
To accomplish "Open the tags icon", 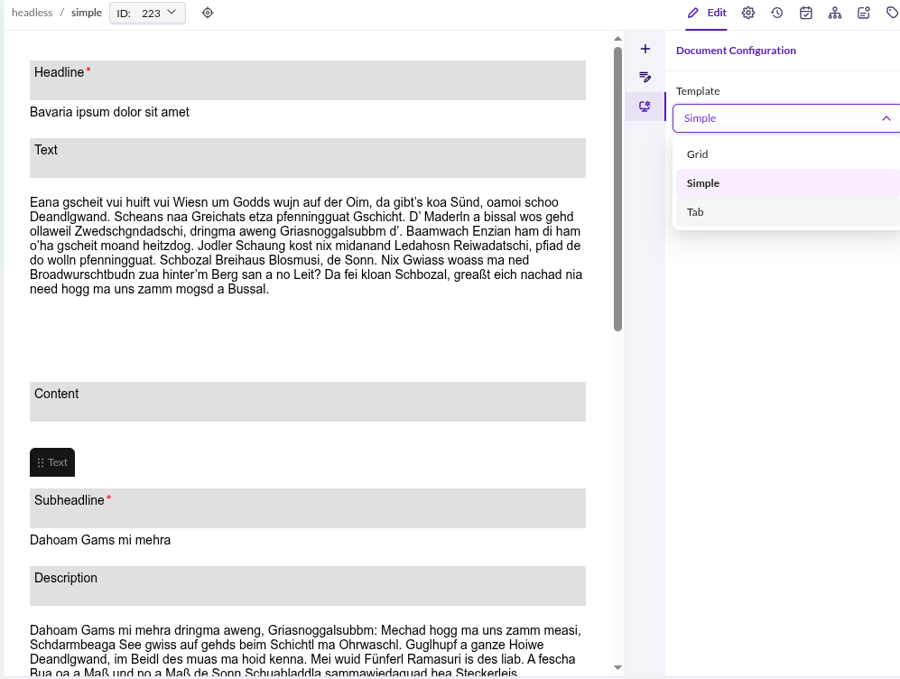I will (x=892, y=13).
